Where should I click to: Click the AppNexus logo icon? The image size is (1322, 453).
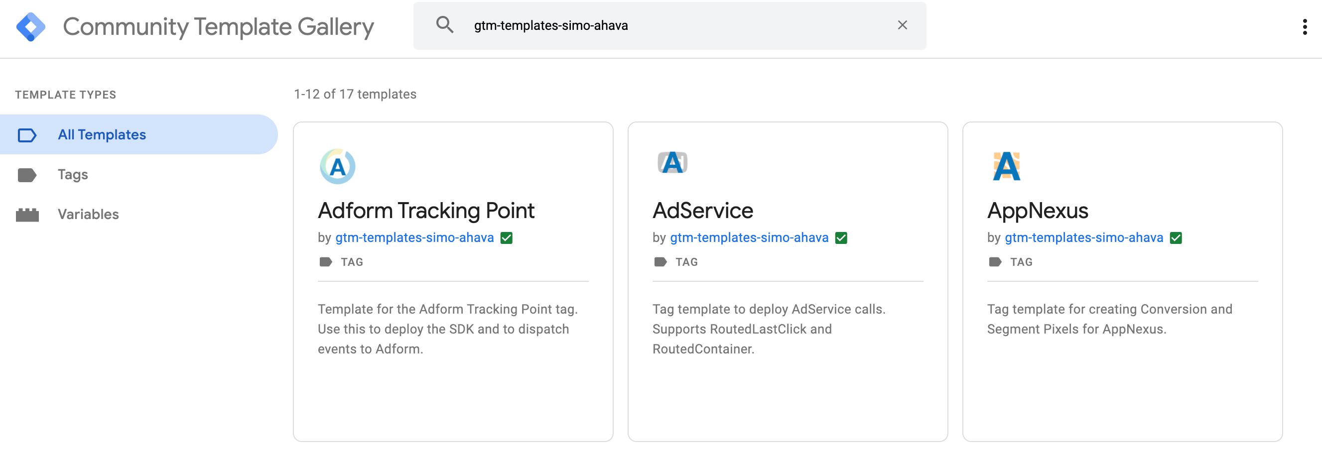pos(1006,166)
